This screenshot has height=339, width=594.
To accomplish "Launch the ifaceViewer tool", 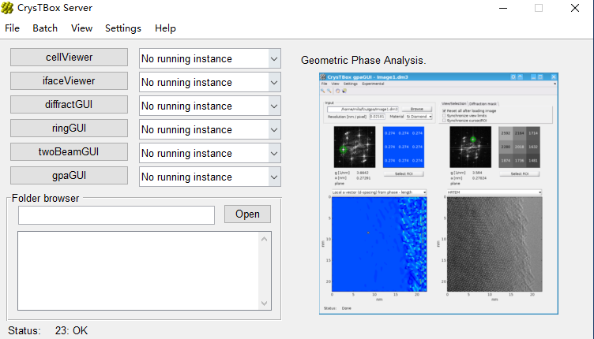I will [x=69, y=81].
